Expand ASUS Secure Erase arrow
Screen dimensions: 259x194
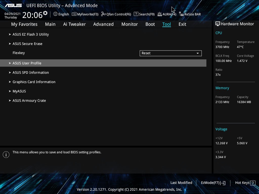(x=10, y=44)
